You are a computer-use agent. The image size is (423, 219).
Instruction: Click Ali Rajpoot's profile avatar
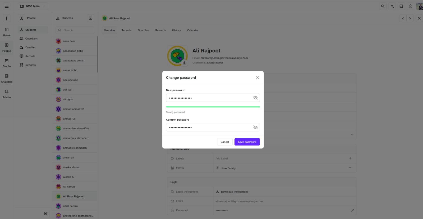tap(177, 56)
